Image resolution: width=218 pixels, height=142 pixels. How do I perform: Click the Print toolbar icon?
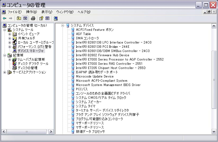pyautogui.click(x=33, y=18)
